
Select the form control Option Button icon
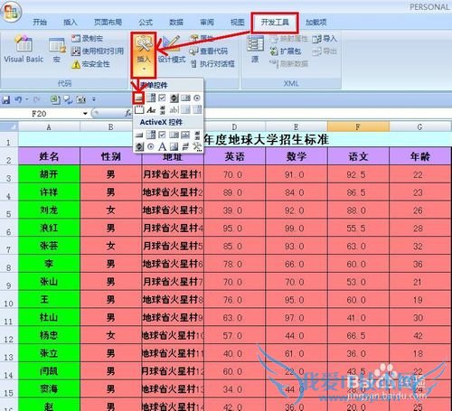click(197, 98)
